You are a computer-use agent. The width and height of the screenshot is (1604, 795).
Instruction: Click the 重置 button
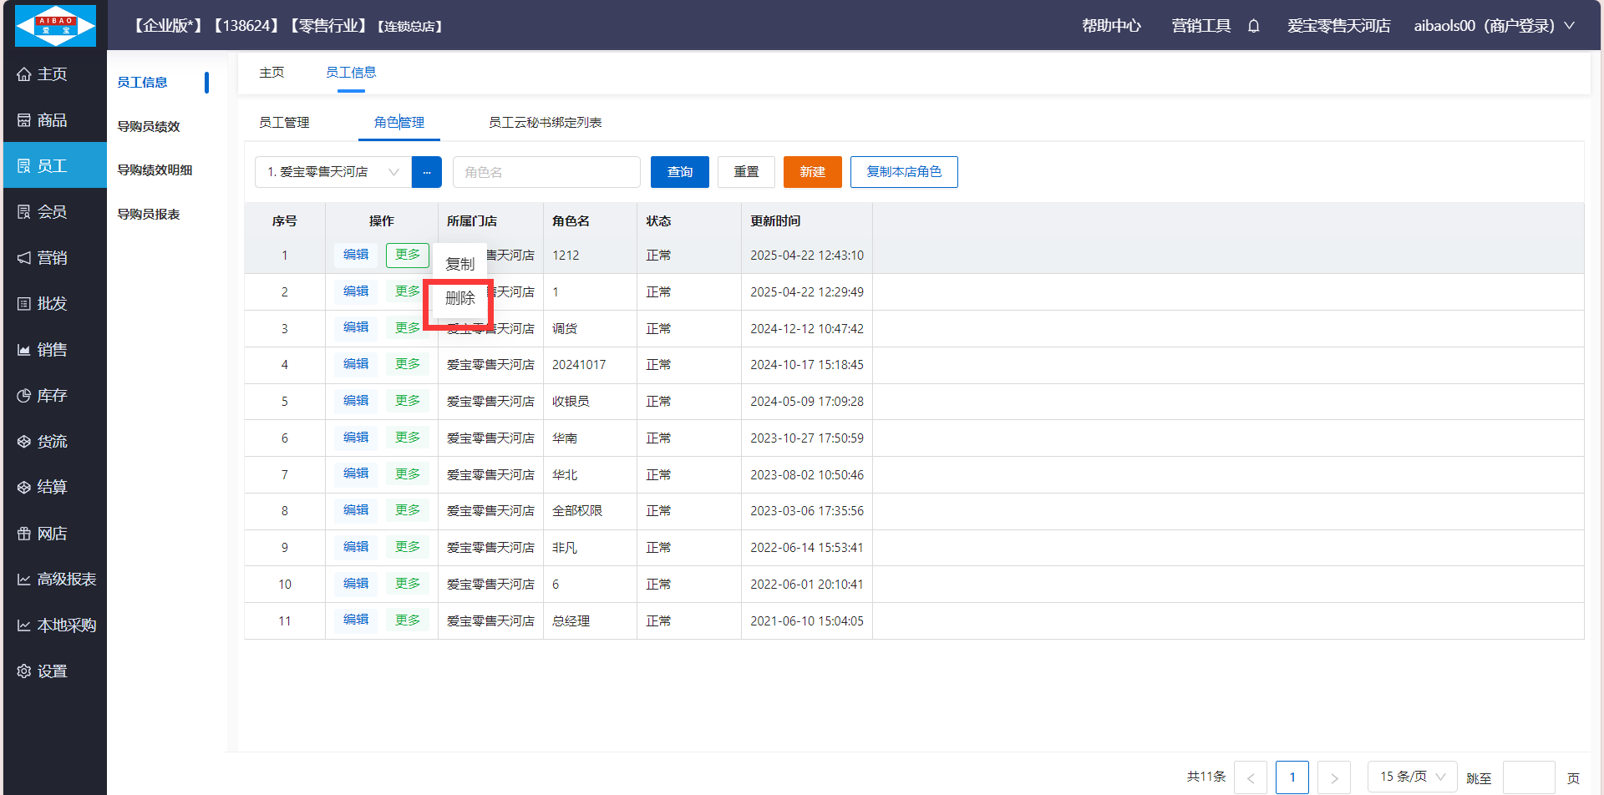click(x=746, y=172)
